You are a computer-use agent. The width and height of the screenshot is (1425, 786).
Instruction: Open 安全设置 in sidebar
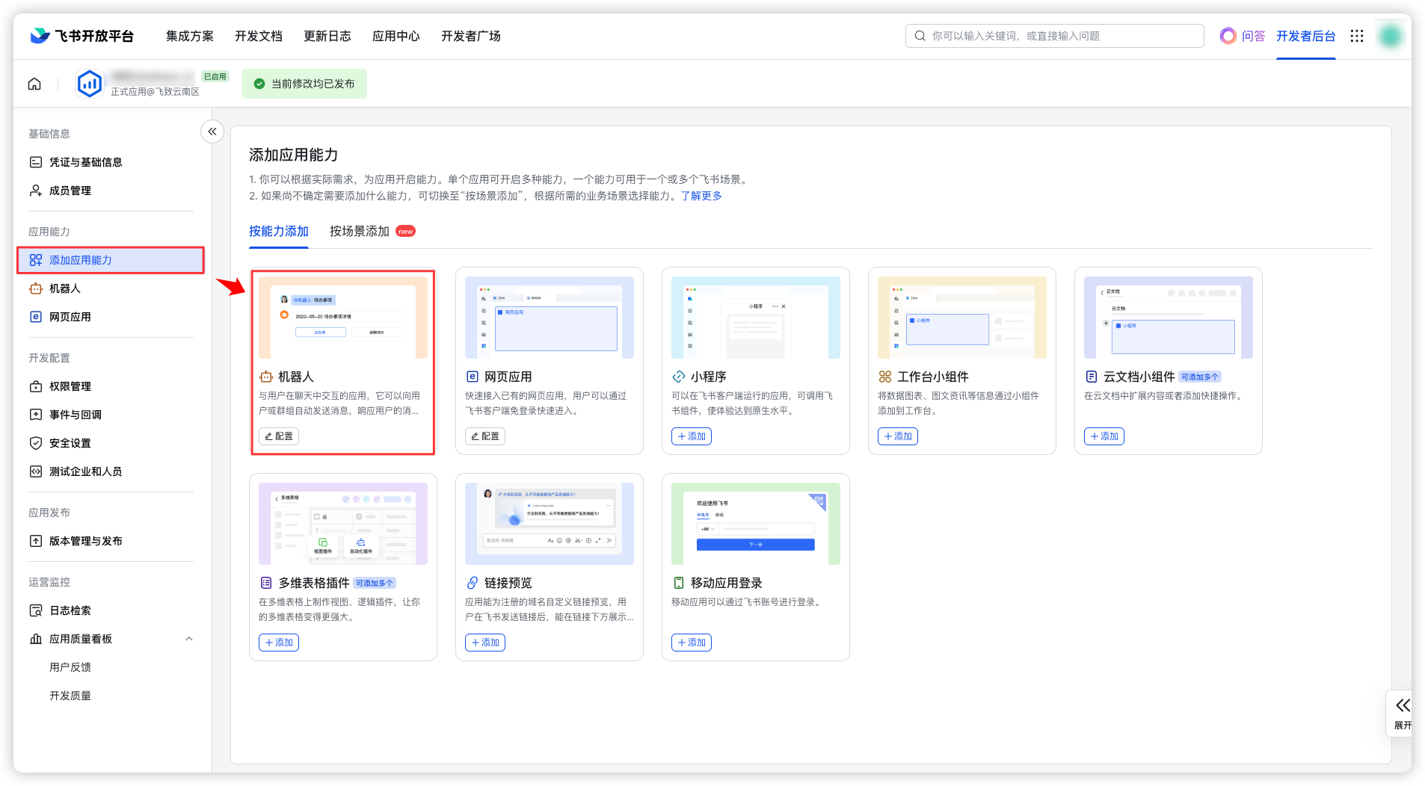coord(111,443)
